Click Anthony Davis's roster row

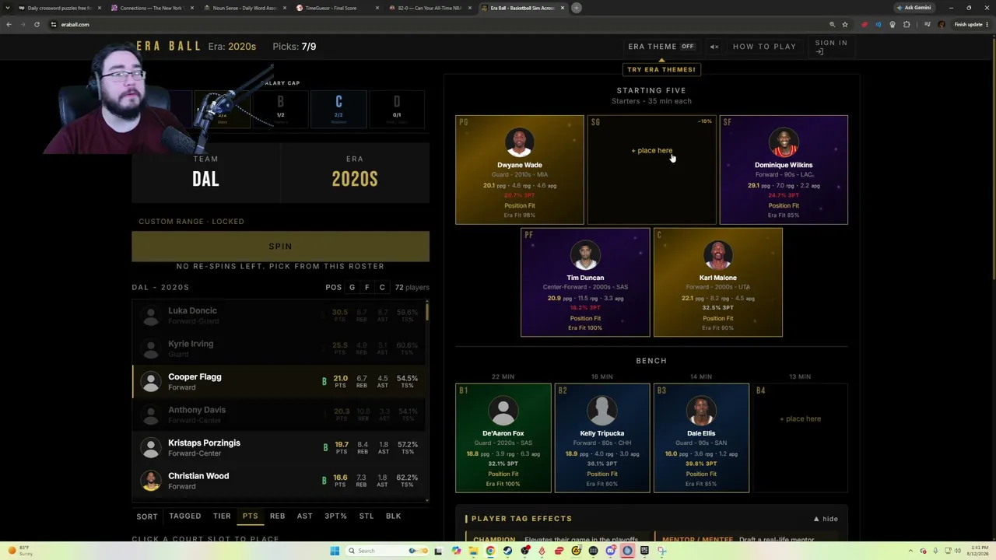[280, 415]
